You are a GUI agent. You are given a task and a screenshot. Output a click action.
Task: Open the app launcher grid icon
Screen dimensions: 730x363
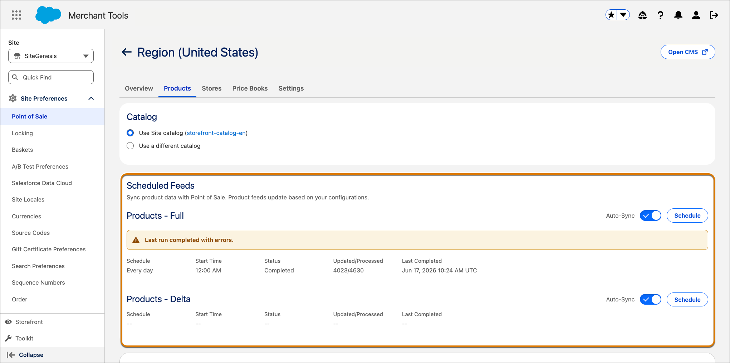16,15
